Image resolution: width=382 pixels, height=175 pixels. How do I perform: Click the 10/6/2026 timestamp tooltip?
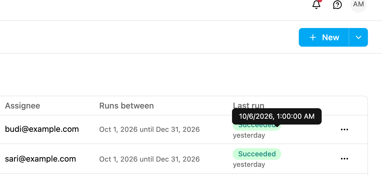(x=277, y=116)
